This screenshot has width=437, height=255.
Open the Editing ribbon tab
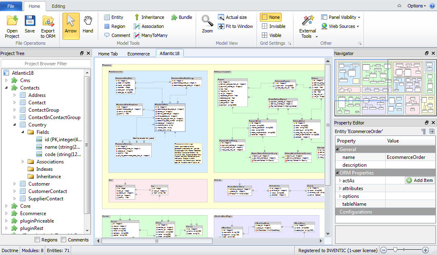pos(58,6)
